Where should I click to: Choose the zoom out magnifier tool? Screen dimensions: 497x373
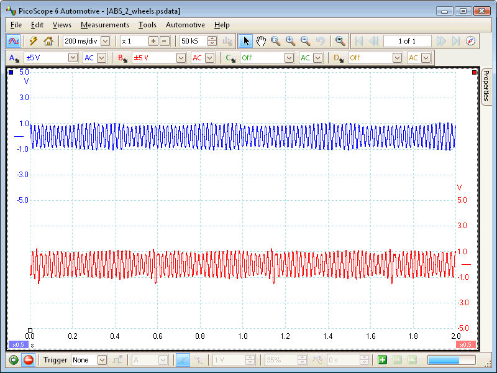(305, 41)
